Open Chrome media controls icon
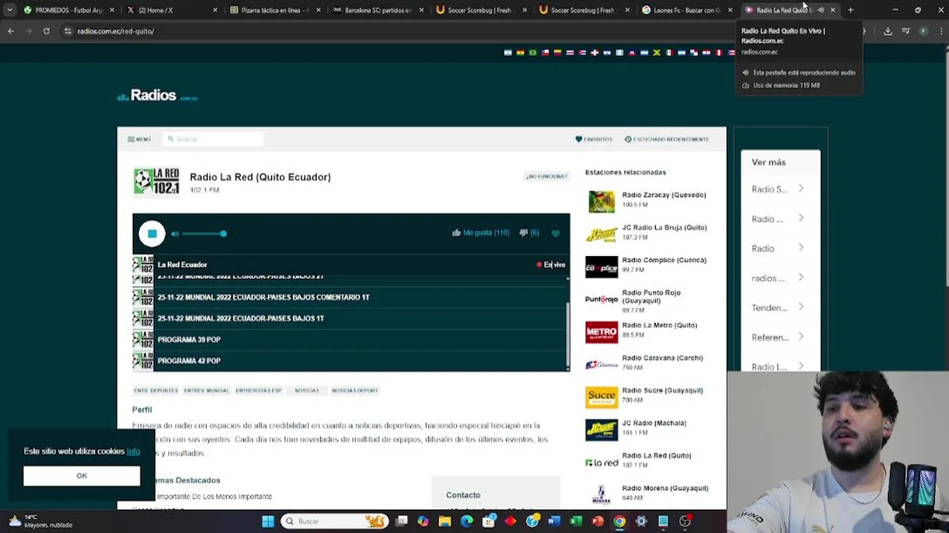The height and width of the screenshot is (533, 949). tap(905, 31)
